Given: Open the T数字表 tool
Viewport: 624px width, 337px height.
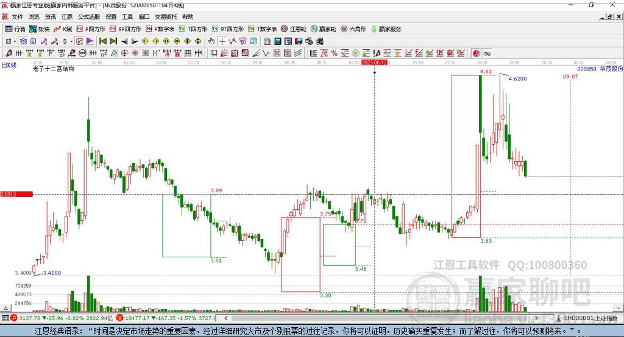Looking at the screenshot, I should [x=262, y=29].
